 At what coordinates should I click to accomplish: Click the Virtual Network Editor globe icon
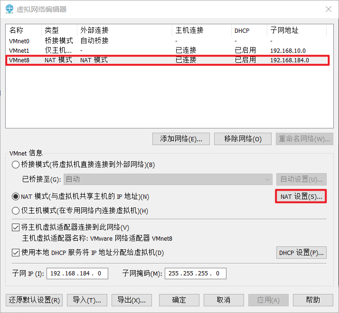click(9, 9)
